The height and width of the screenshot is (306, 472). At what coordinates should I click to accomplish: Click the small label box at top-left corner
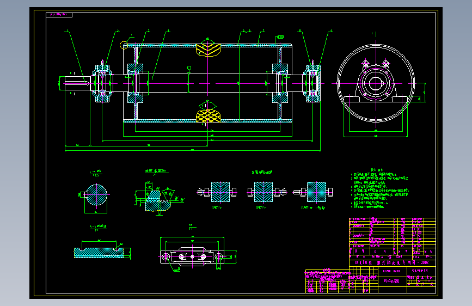coord(59,15)
